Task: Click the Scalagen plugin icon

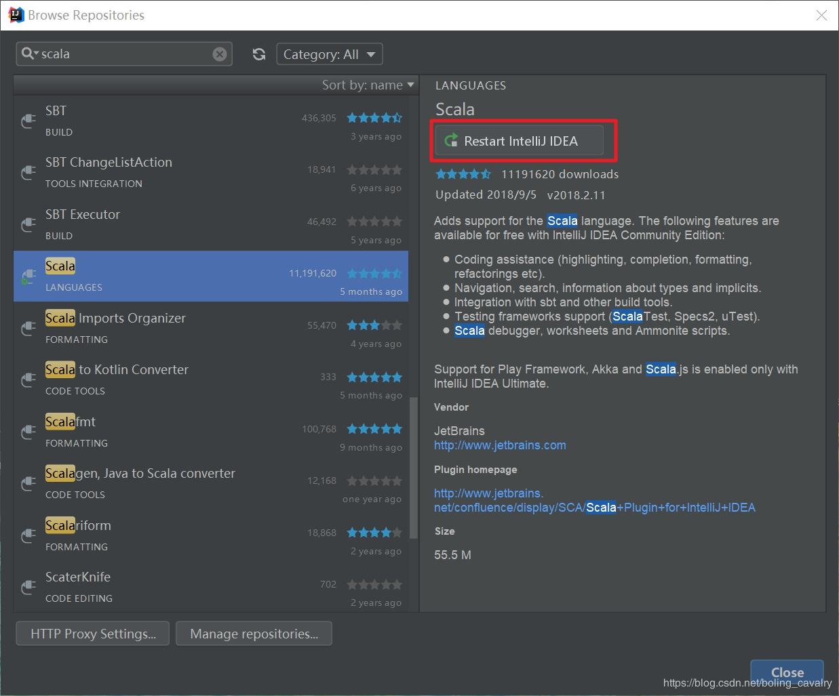Action: [28, 484]
